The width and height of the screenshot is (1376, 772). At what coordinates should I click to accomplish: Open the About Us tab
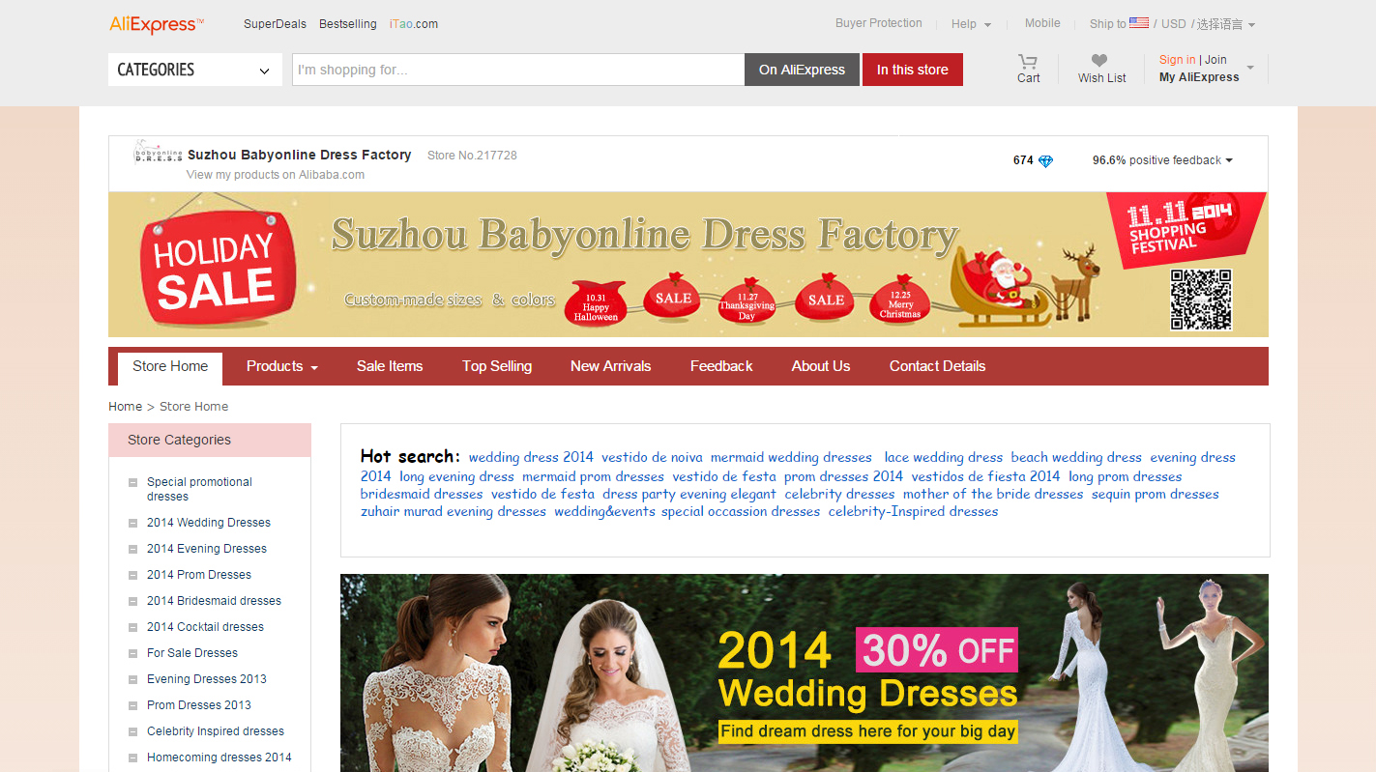(x=821, y=366)
